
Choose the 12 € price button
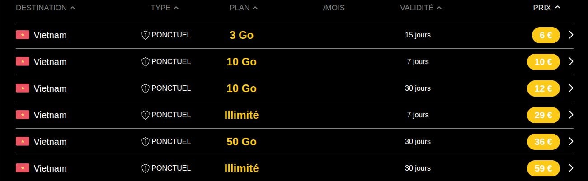tap(543, 88)
